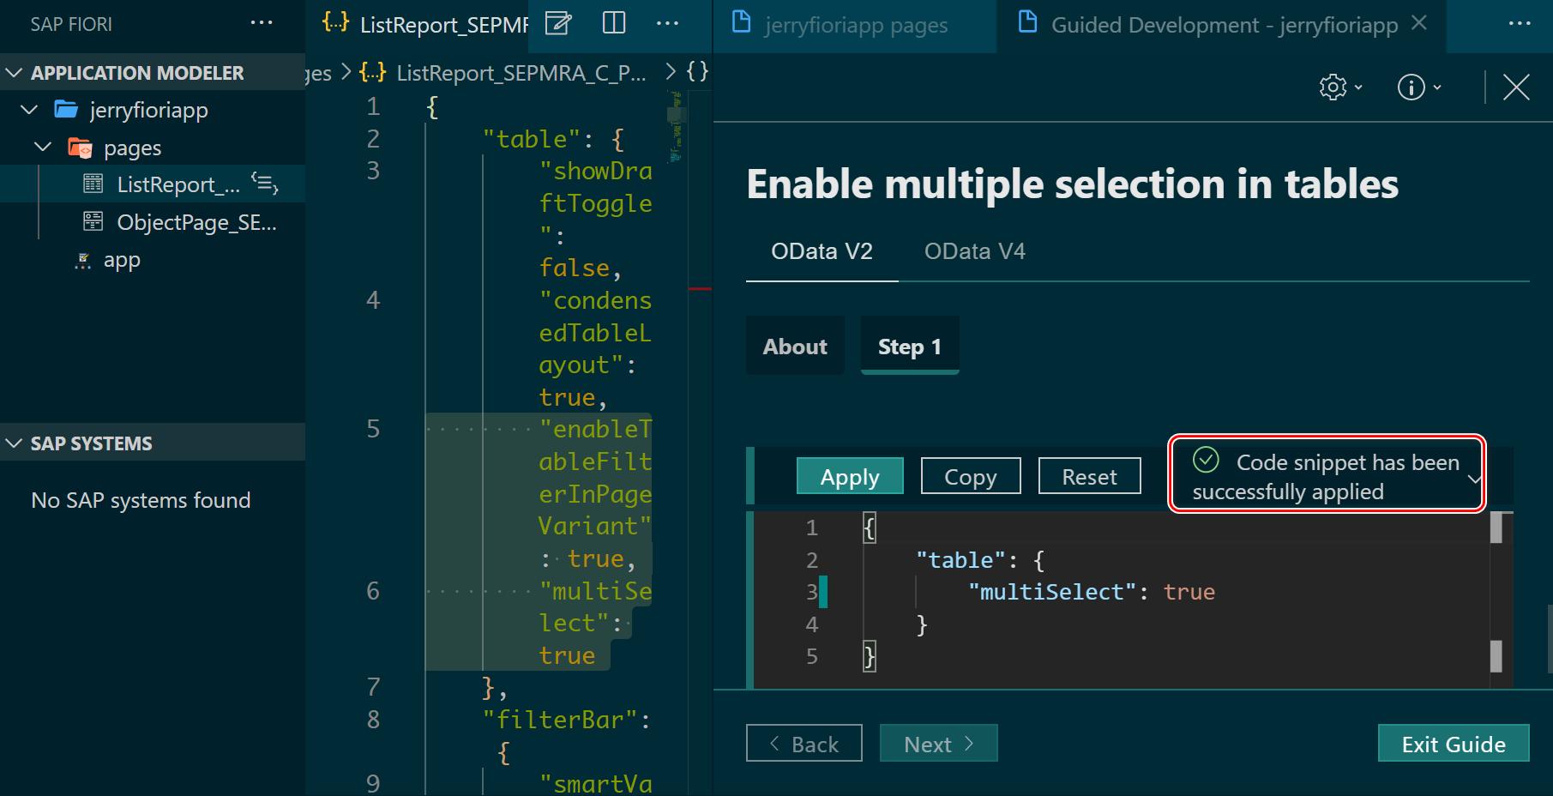1553x796 pixels.
Task: Click snippet editor vertical scrollbar thumb
Action: (1496, 527)
